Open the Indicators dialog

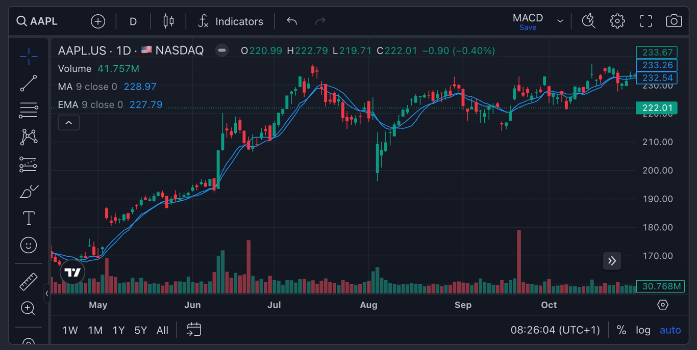(231, 21)
